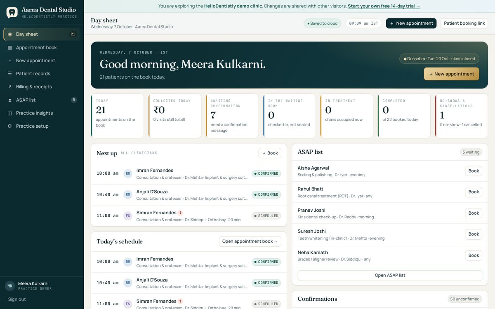Click Open ASAP list button

390,275
